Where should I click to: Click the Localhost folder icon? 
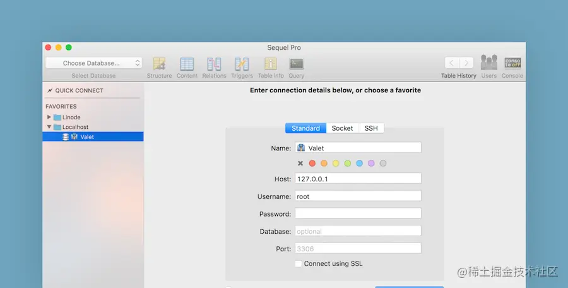(57, 127)
